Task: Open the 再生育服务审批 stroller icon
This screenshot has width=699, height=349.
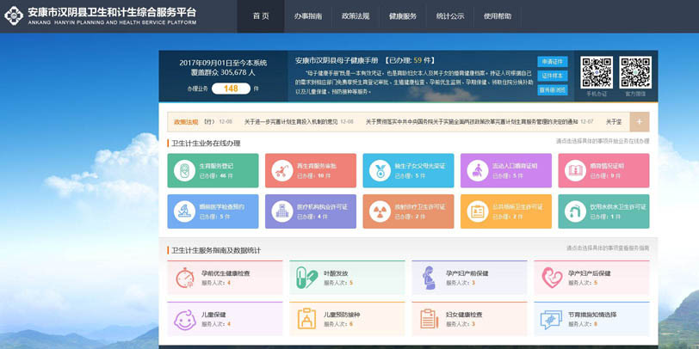Action: point(282,170)
